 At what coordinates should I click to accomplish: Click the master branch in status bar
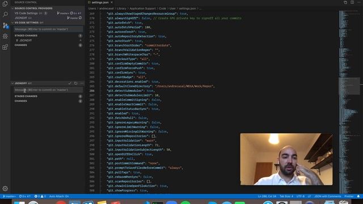pos(9,197)
